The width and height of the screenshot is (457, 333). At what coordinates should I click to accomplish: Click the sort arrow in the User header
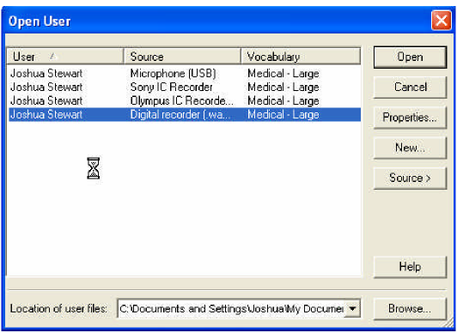click(x=52, y=56)
